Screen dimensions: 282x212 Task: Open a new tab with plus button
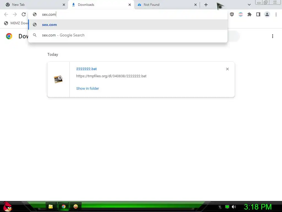click(206, 5)
